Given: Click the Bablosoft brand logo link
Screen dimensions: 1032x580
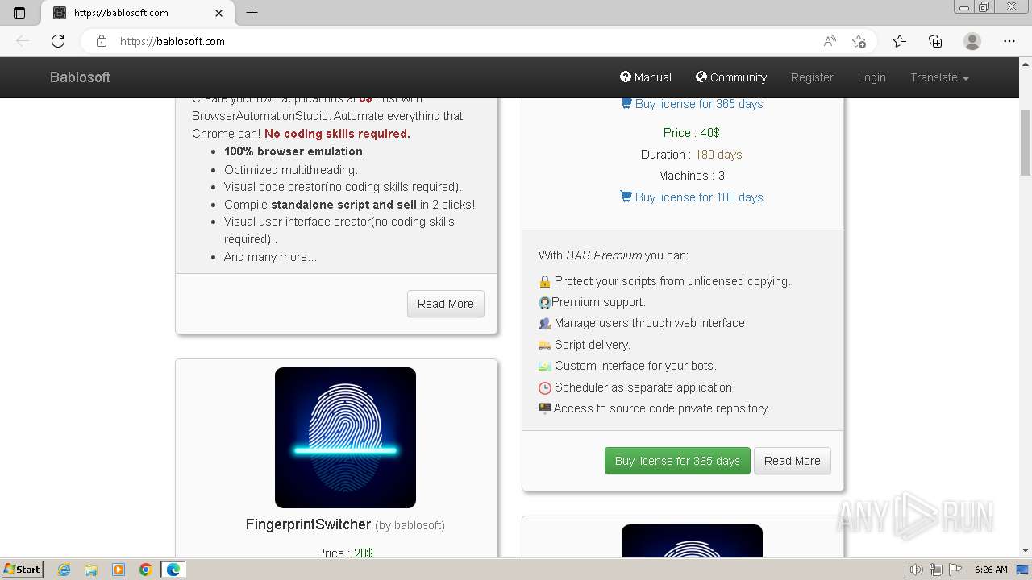Looking at the screenshot, I should (x=80, y=77).
